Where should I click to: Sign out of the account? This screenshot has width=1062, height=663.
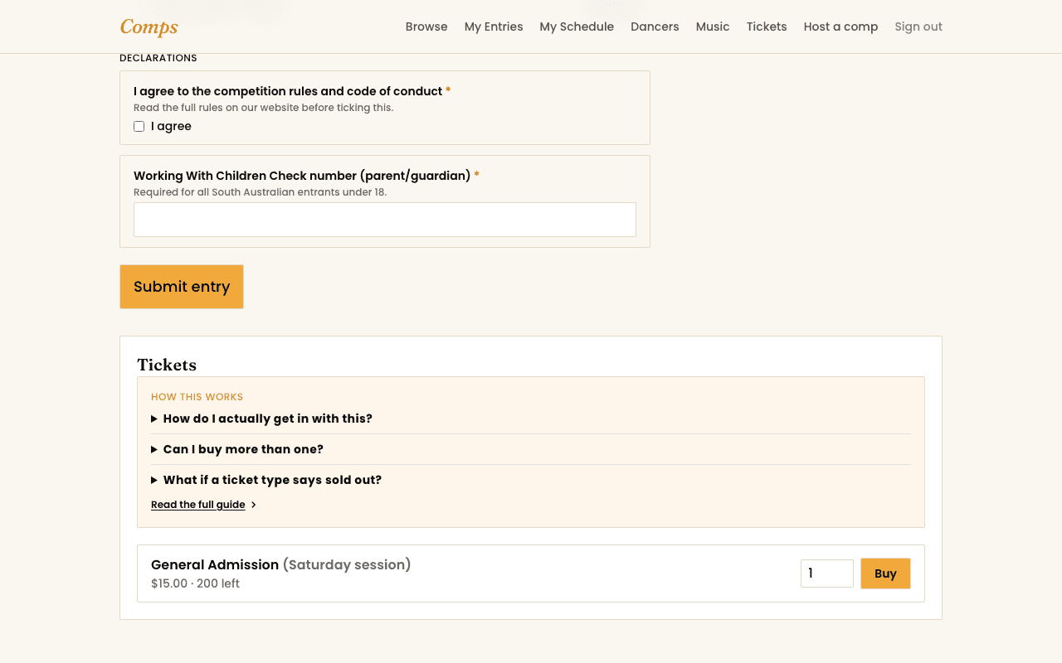[918, 27]
